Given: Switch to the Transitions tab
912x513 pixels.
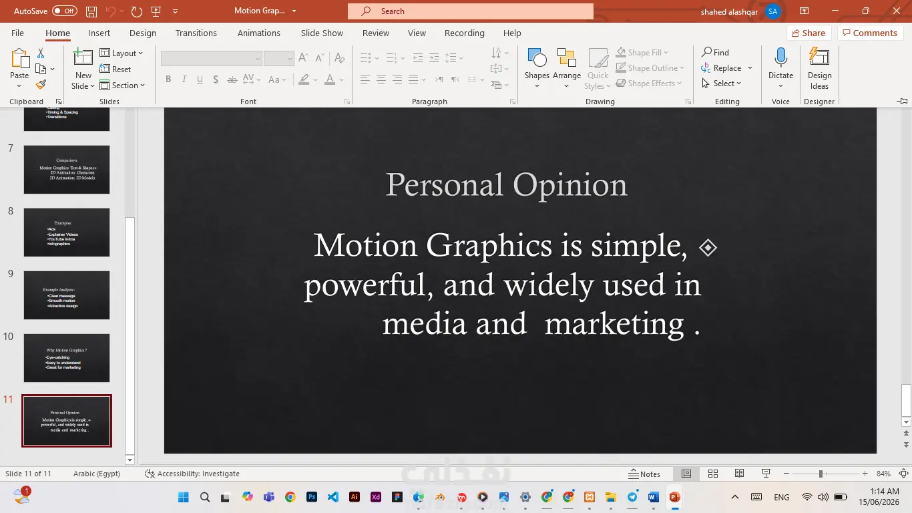Looking at the screenshot, I should click(x=196, y=33).
